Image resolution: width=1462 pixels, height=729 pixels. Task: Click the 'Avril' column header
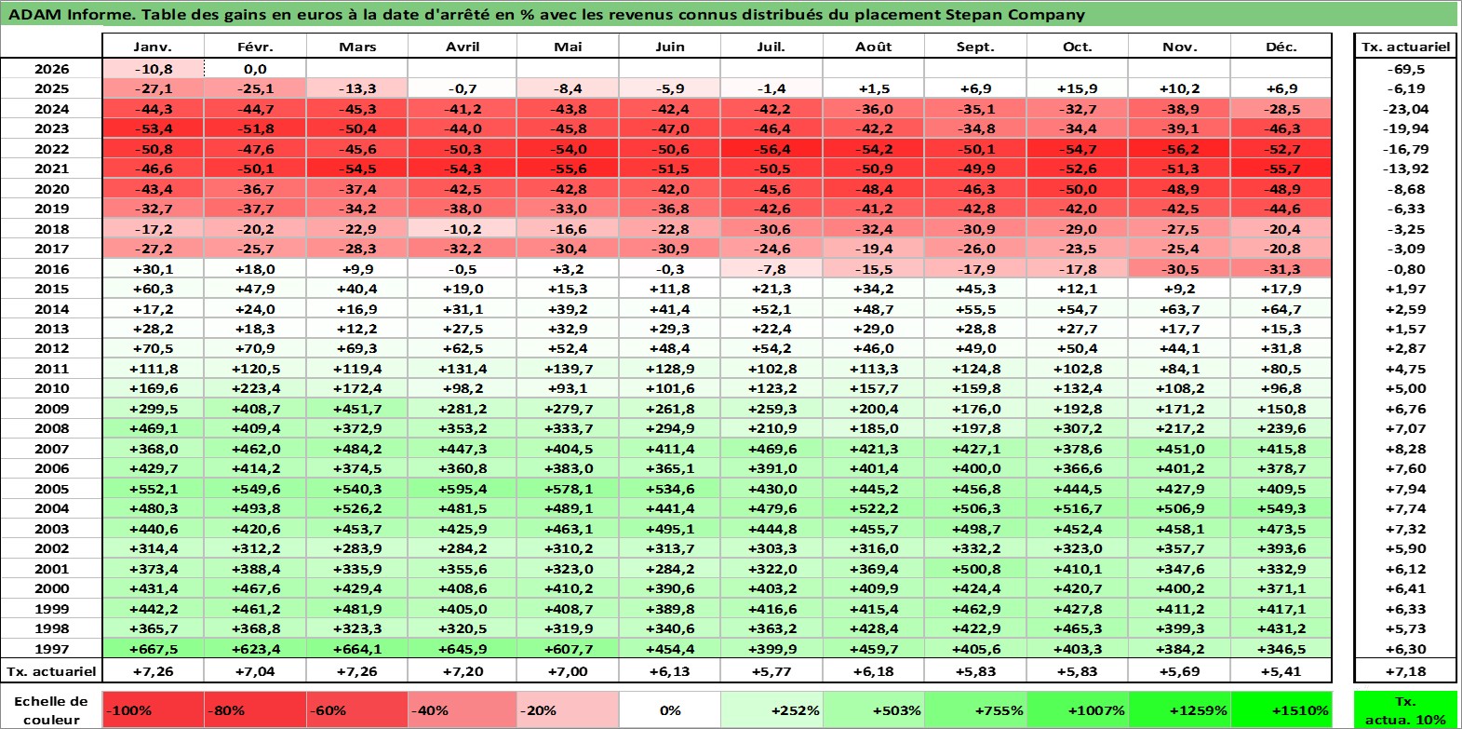click(463, 47)
